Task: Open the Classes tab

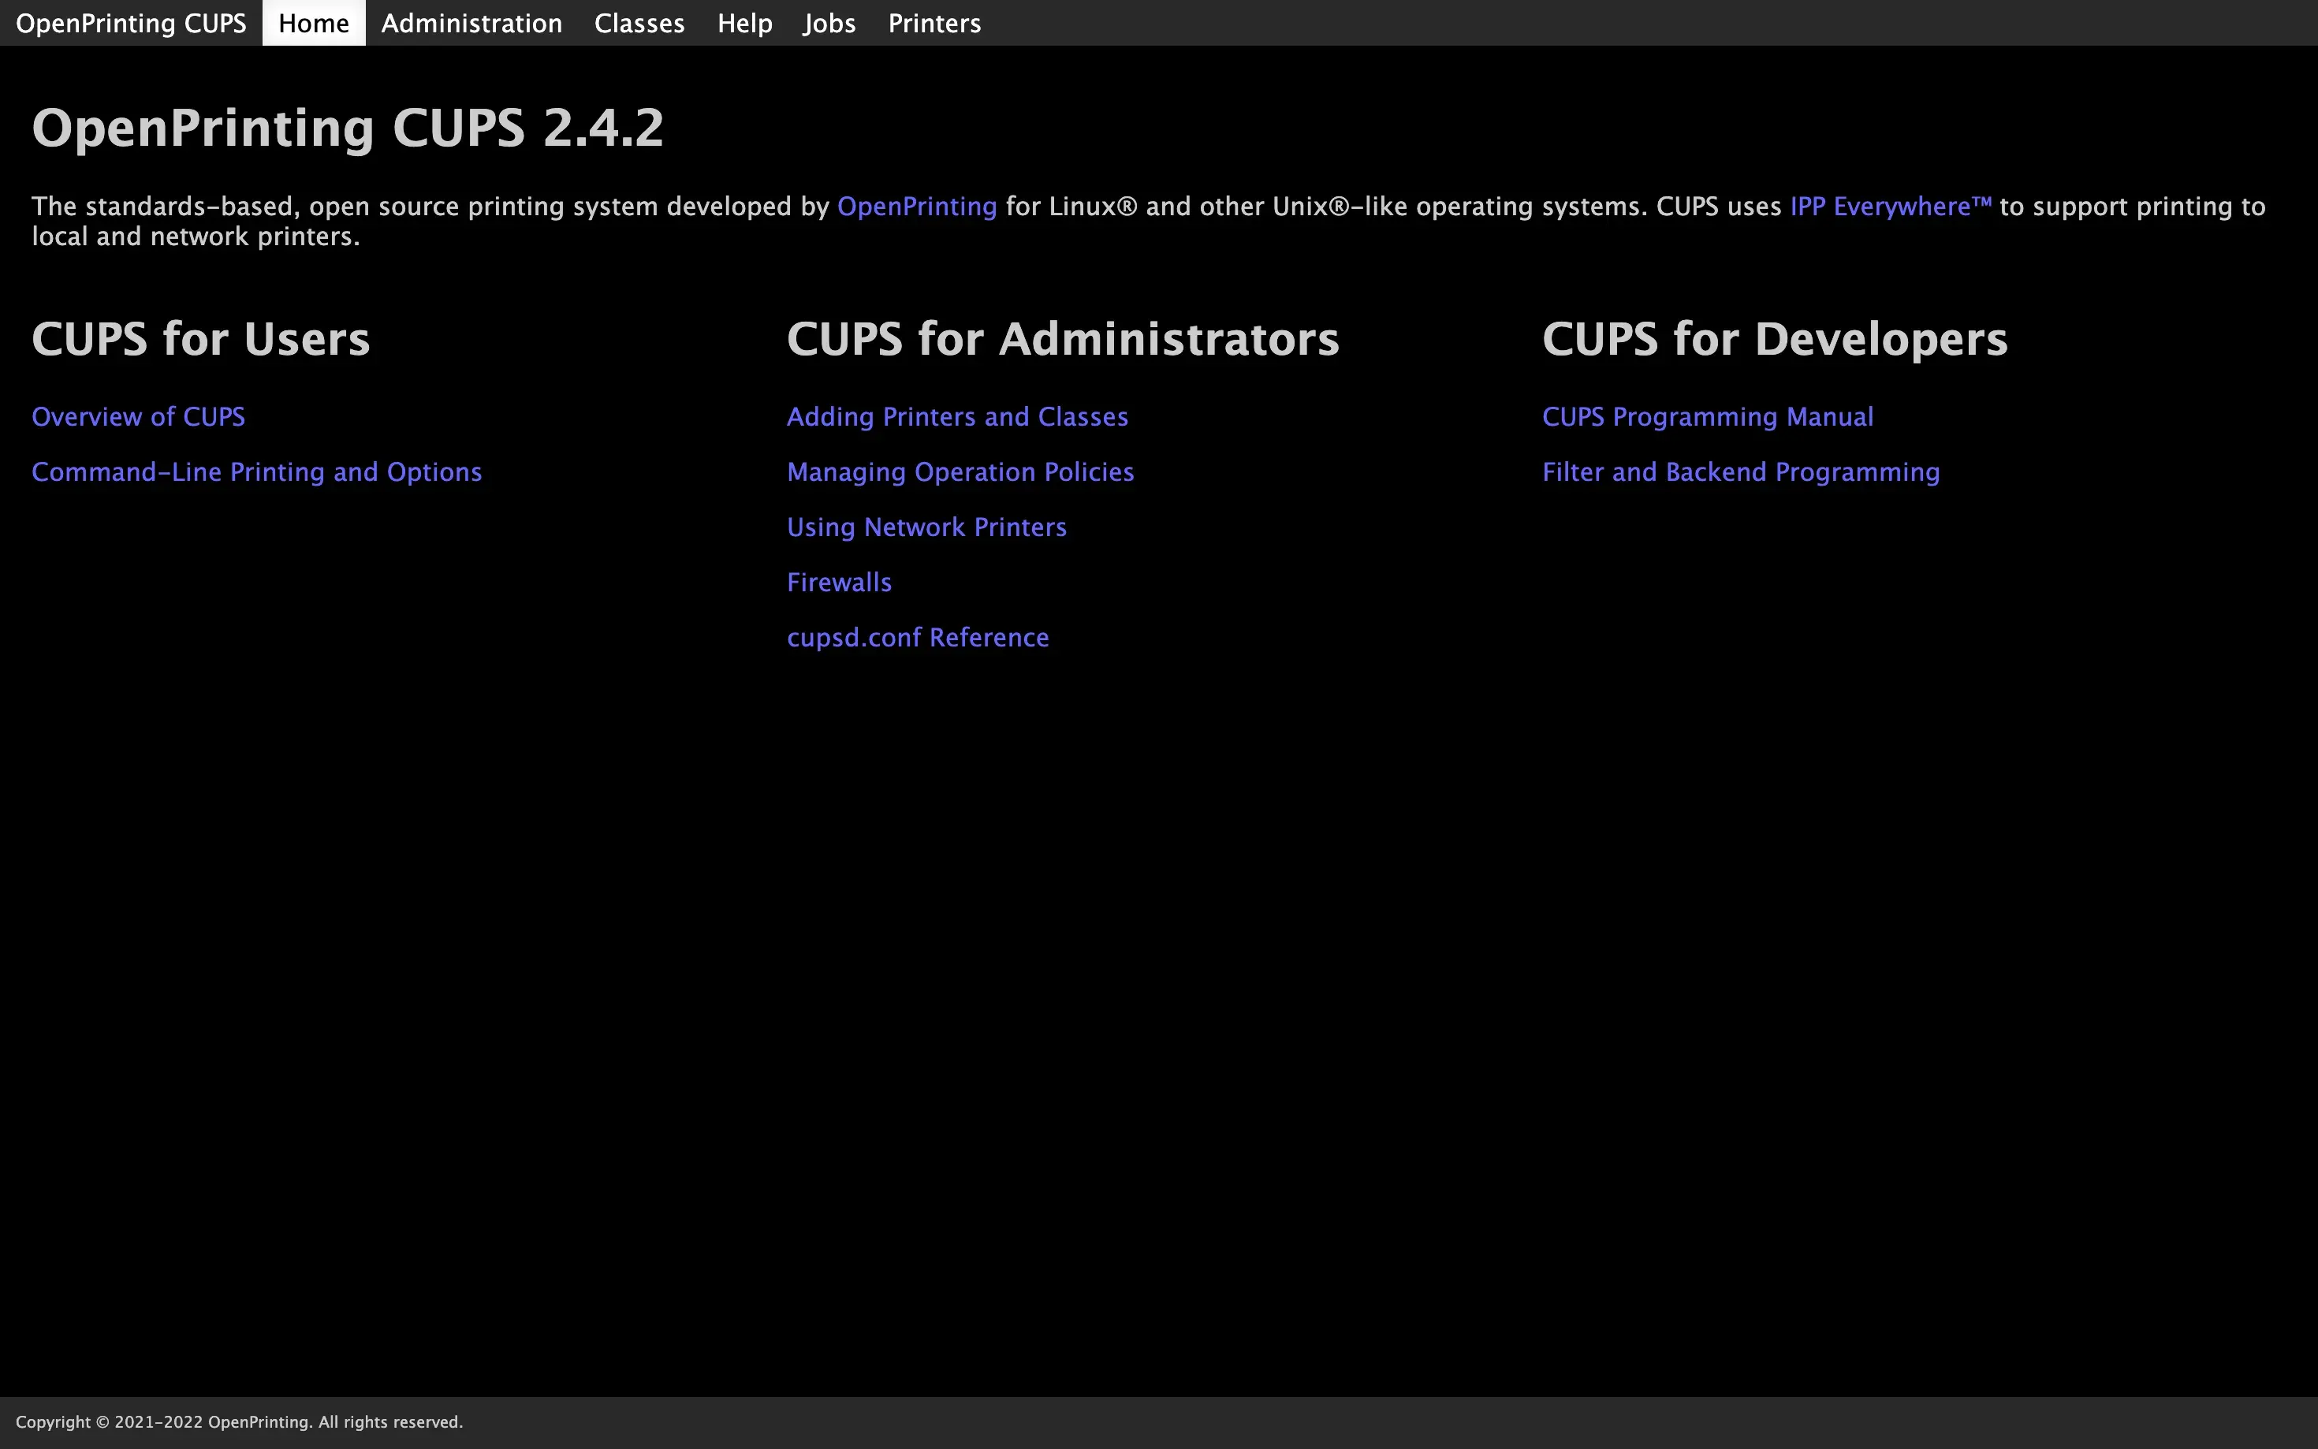Action: pyautogui.click(x=639, y=23)
